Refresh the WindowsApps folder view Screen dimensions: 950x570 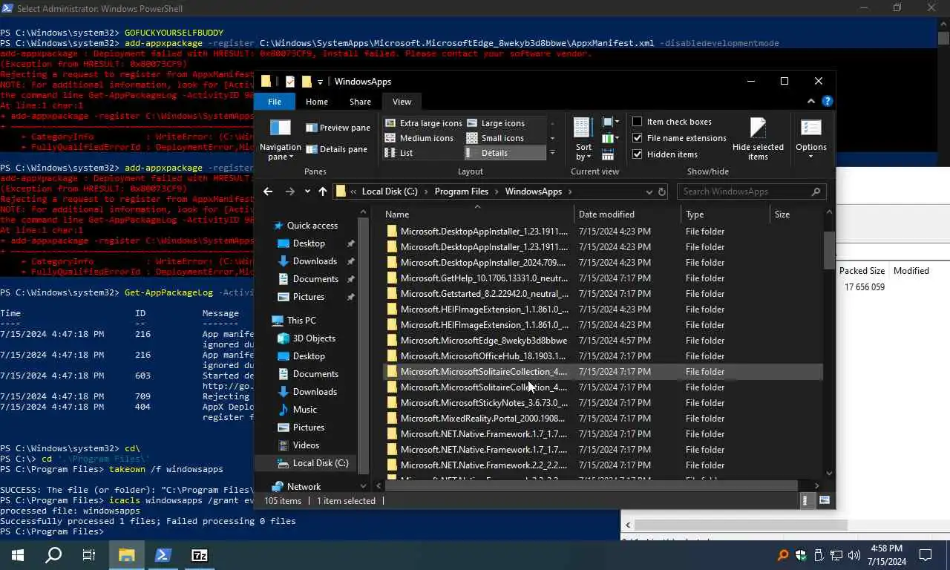(662, 191)
